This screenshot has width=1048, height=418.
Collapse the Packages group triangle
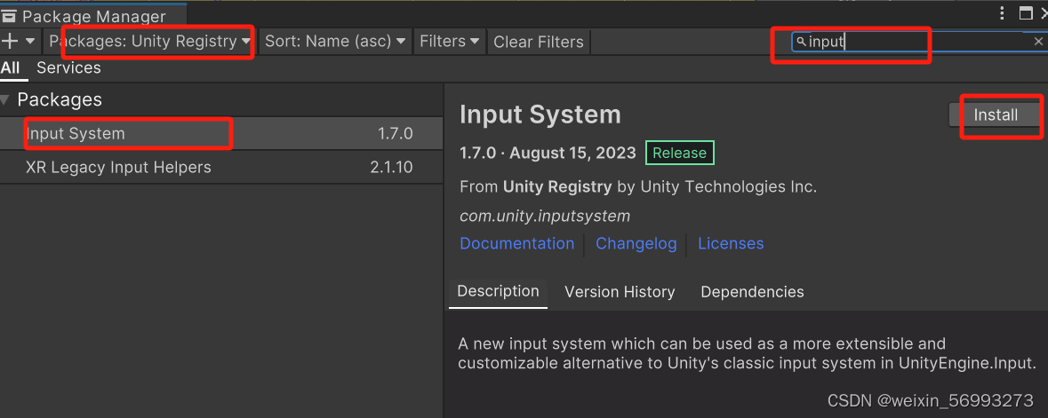click(x=6, y=100)
